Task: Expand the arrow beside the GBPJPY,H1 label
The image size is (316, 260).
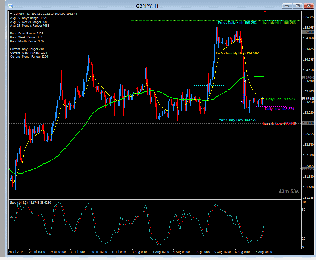Action: pos(11,14)
